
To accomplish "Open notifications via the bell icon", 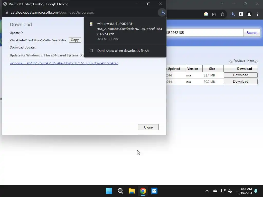I will tap(256, 191).
